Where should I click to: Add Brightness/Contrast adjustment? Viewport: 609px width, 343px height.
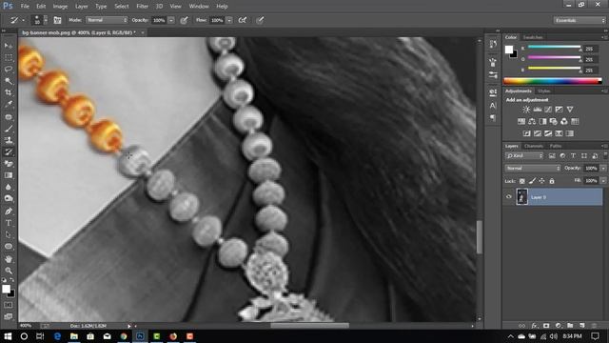click(526, 110)
